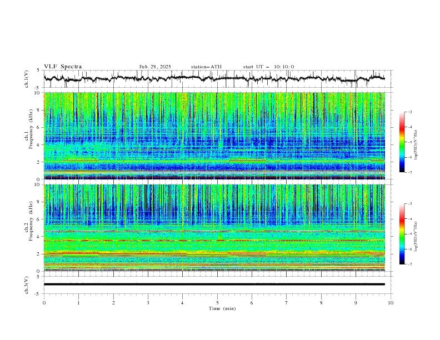Click the ch.2 spectrogram color scale bar
Image resolution: width=440 pixels, height=340 pixels.
[x=402, y=234]
